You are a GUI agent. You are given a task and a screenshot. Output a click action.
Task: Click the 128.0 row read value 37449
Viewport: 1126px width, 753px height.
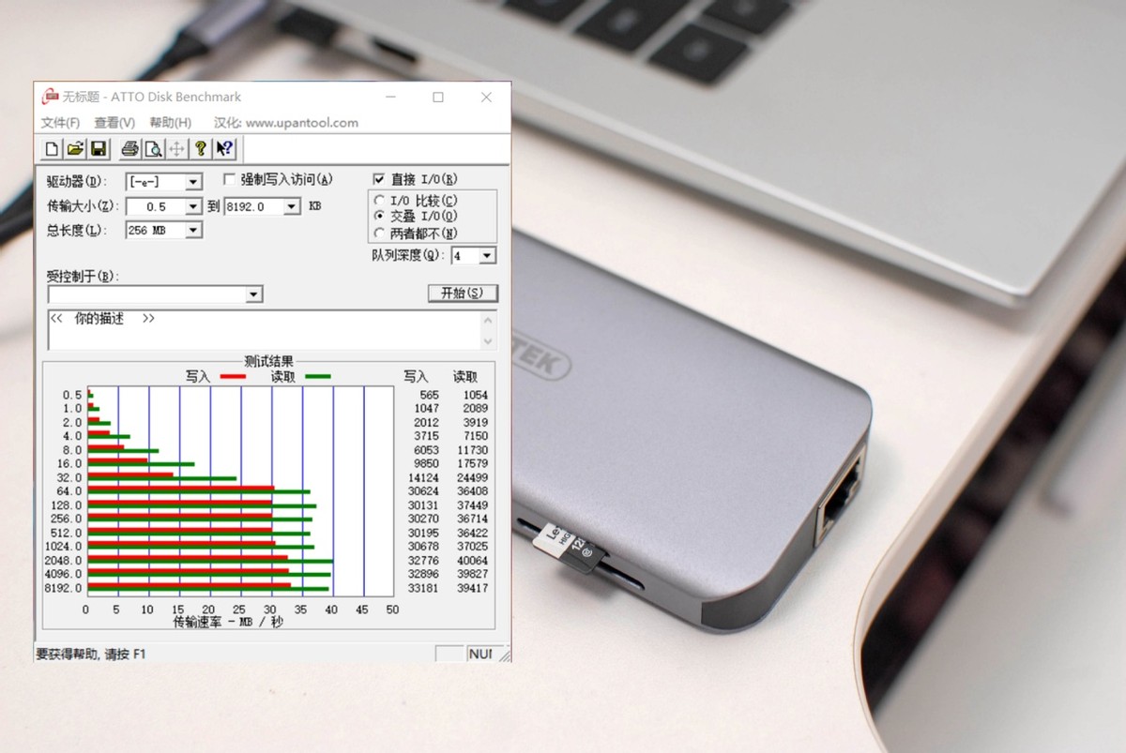click(x=472, y=505)
